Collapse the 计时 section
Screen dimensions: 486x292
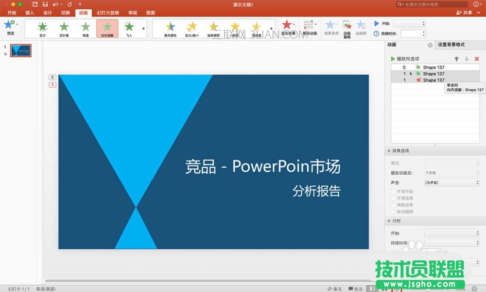[x=389, y=221]
